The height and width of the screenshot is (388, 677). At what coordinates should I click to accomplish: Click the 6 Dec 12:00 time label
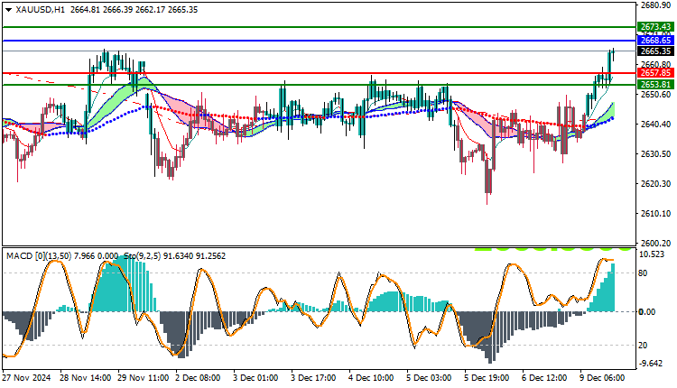pyautogui.click(x=544, y=378)
